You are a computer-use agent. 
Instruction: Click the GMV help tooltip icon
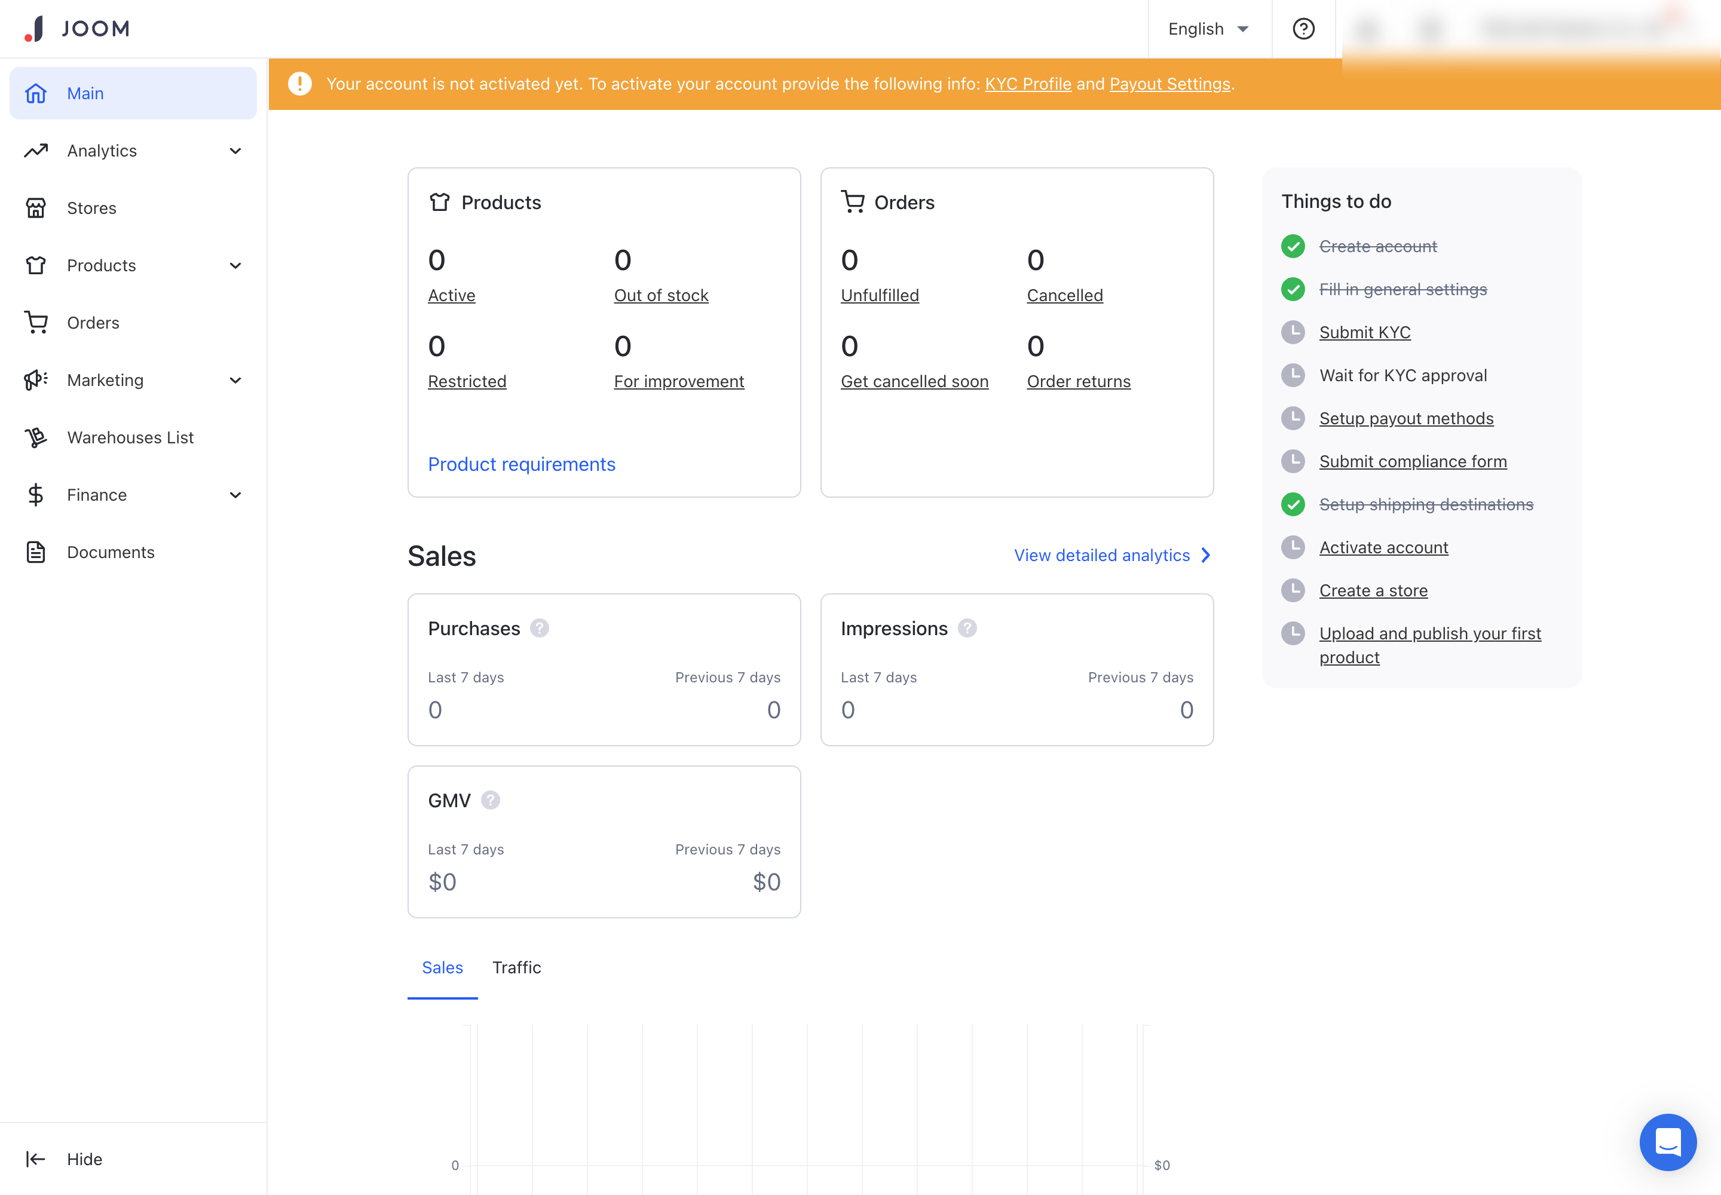490,801
